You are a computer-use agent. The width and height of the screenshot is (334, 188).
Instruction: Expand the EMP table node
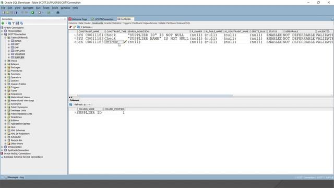click(x=9, y=48)
